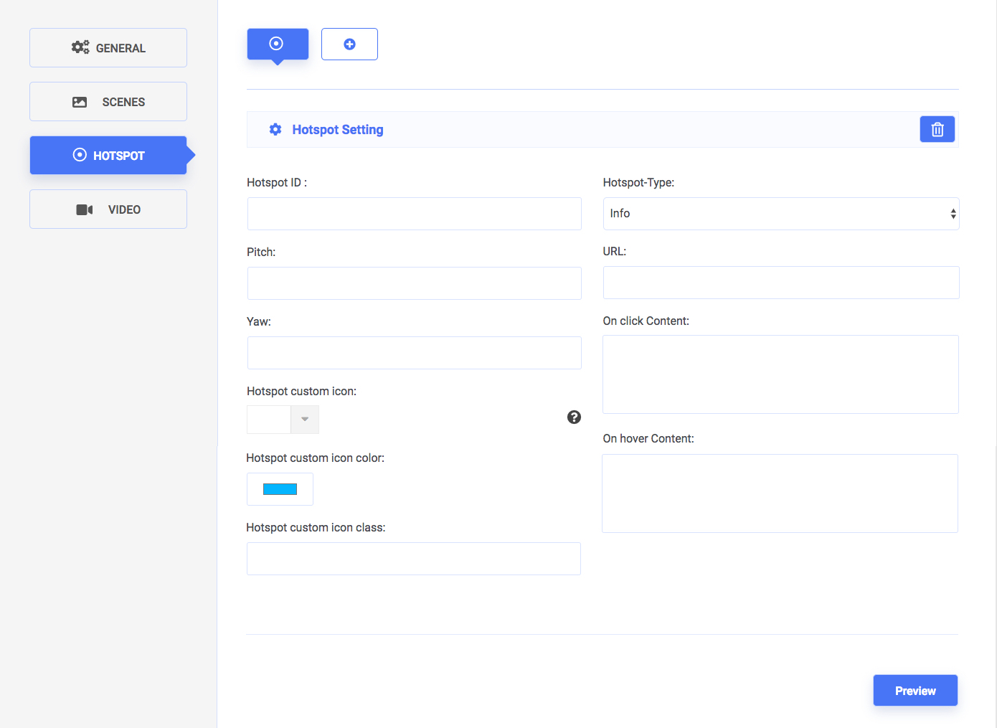Image resolution: width=997 pixels, height=728 pixels.
Task: Switch to the SCENES section
Action: click(x=108, y=101)
